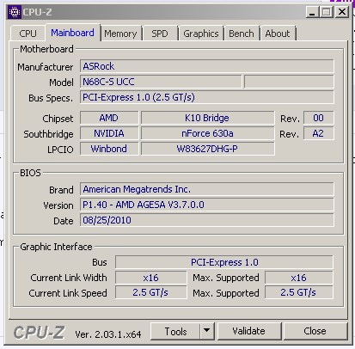Switch to the CPU tab
This screenshot has width=355, height=349.
[28, 34]
